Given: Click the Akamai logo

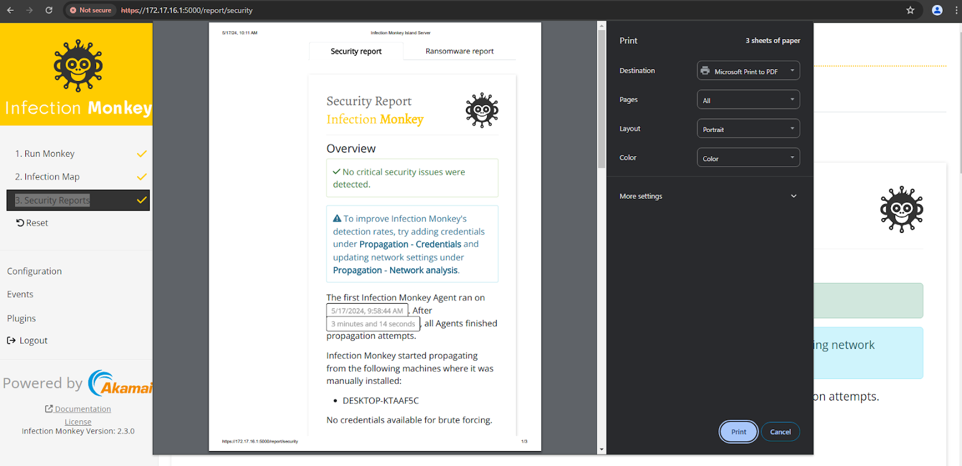Looking at the screenshot, I should coord(120,383).
